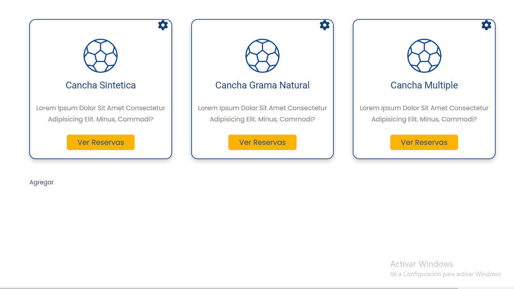
Task: Click the Agregar link
Action: coord(42,182)
